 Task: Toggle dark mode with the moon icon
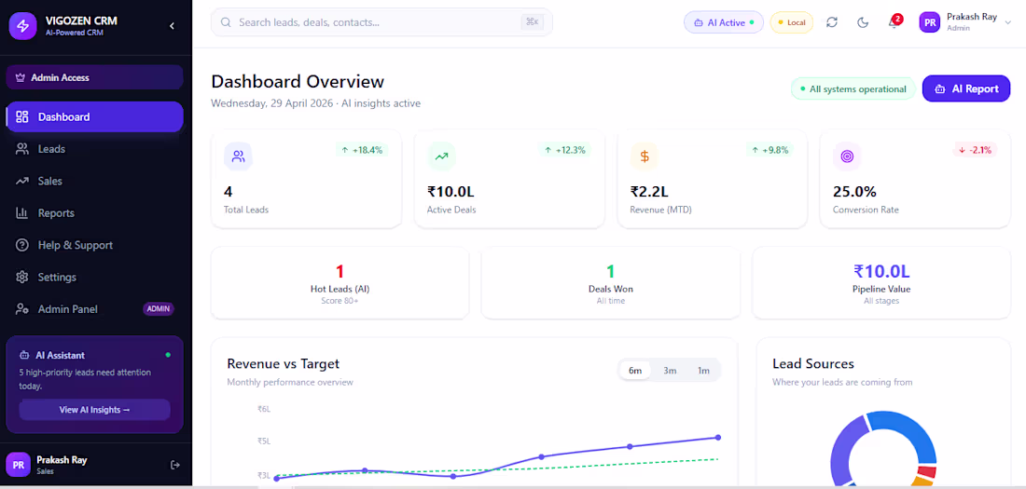coord(863,22)
